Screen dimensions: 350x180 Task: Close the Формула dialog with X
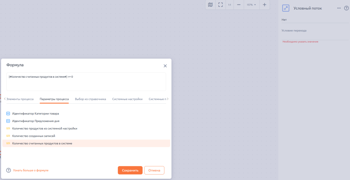click(x=165, y=66)
